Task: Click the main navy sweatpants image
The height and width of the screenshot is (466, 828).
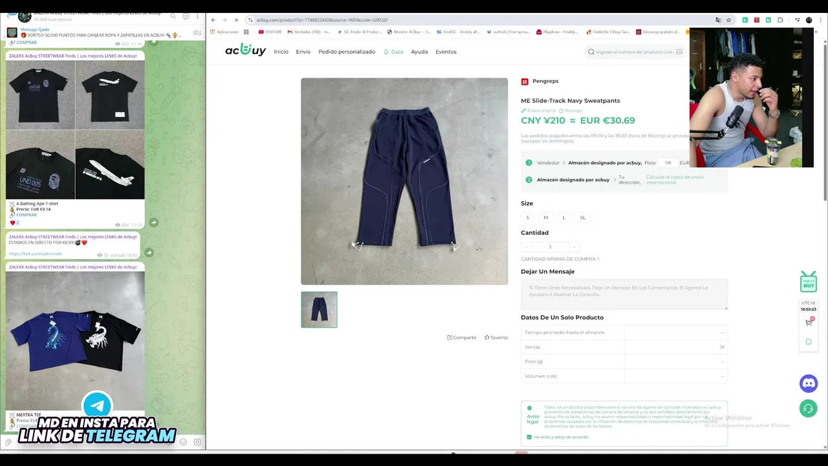Action: click(404, 181)
